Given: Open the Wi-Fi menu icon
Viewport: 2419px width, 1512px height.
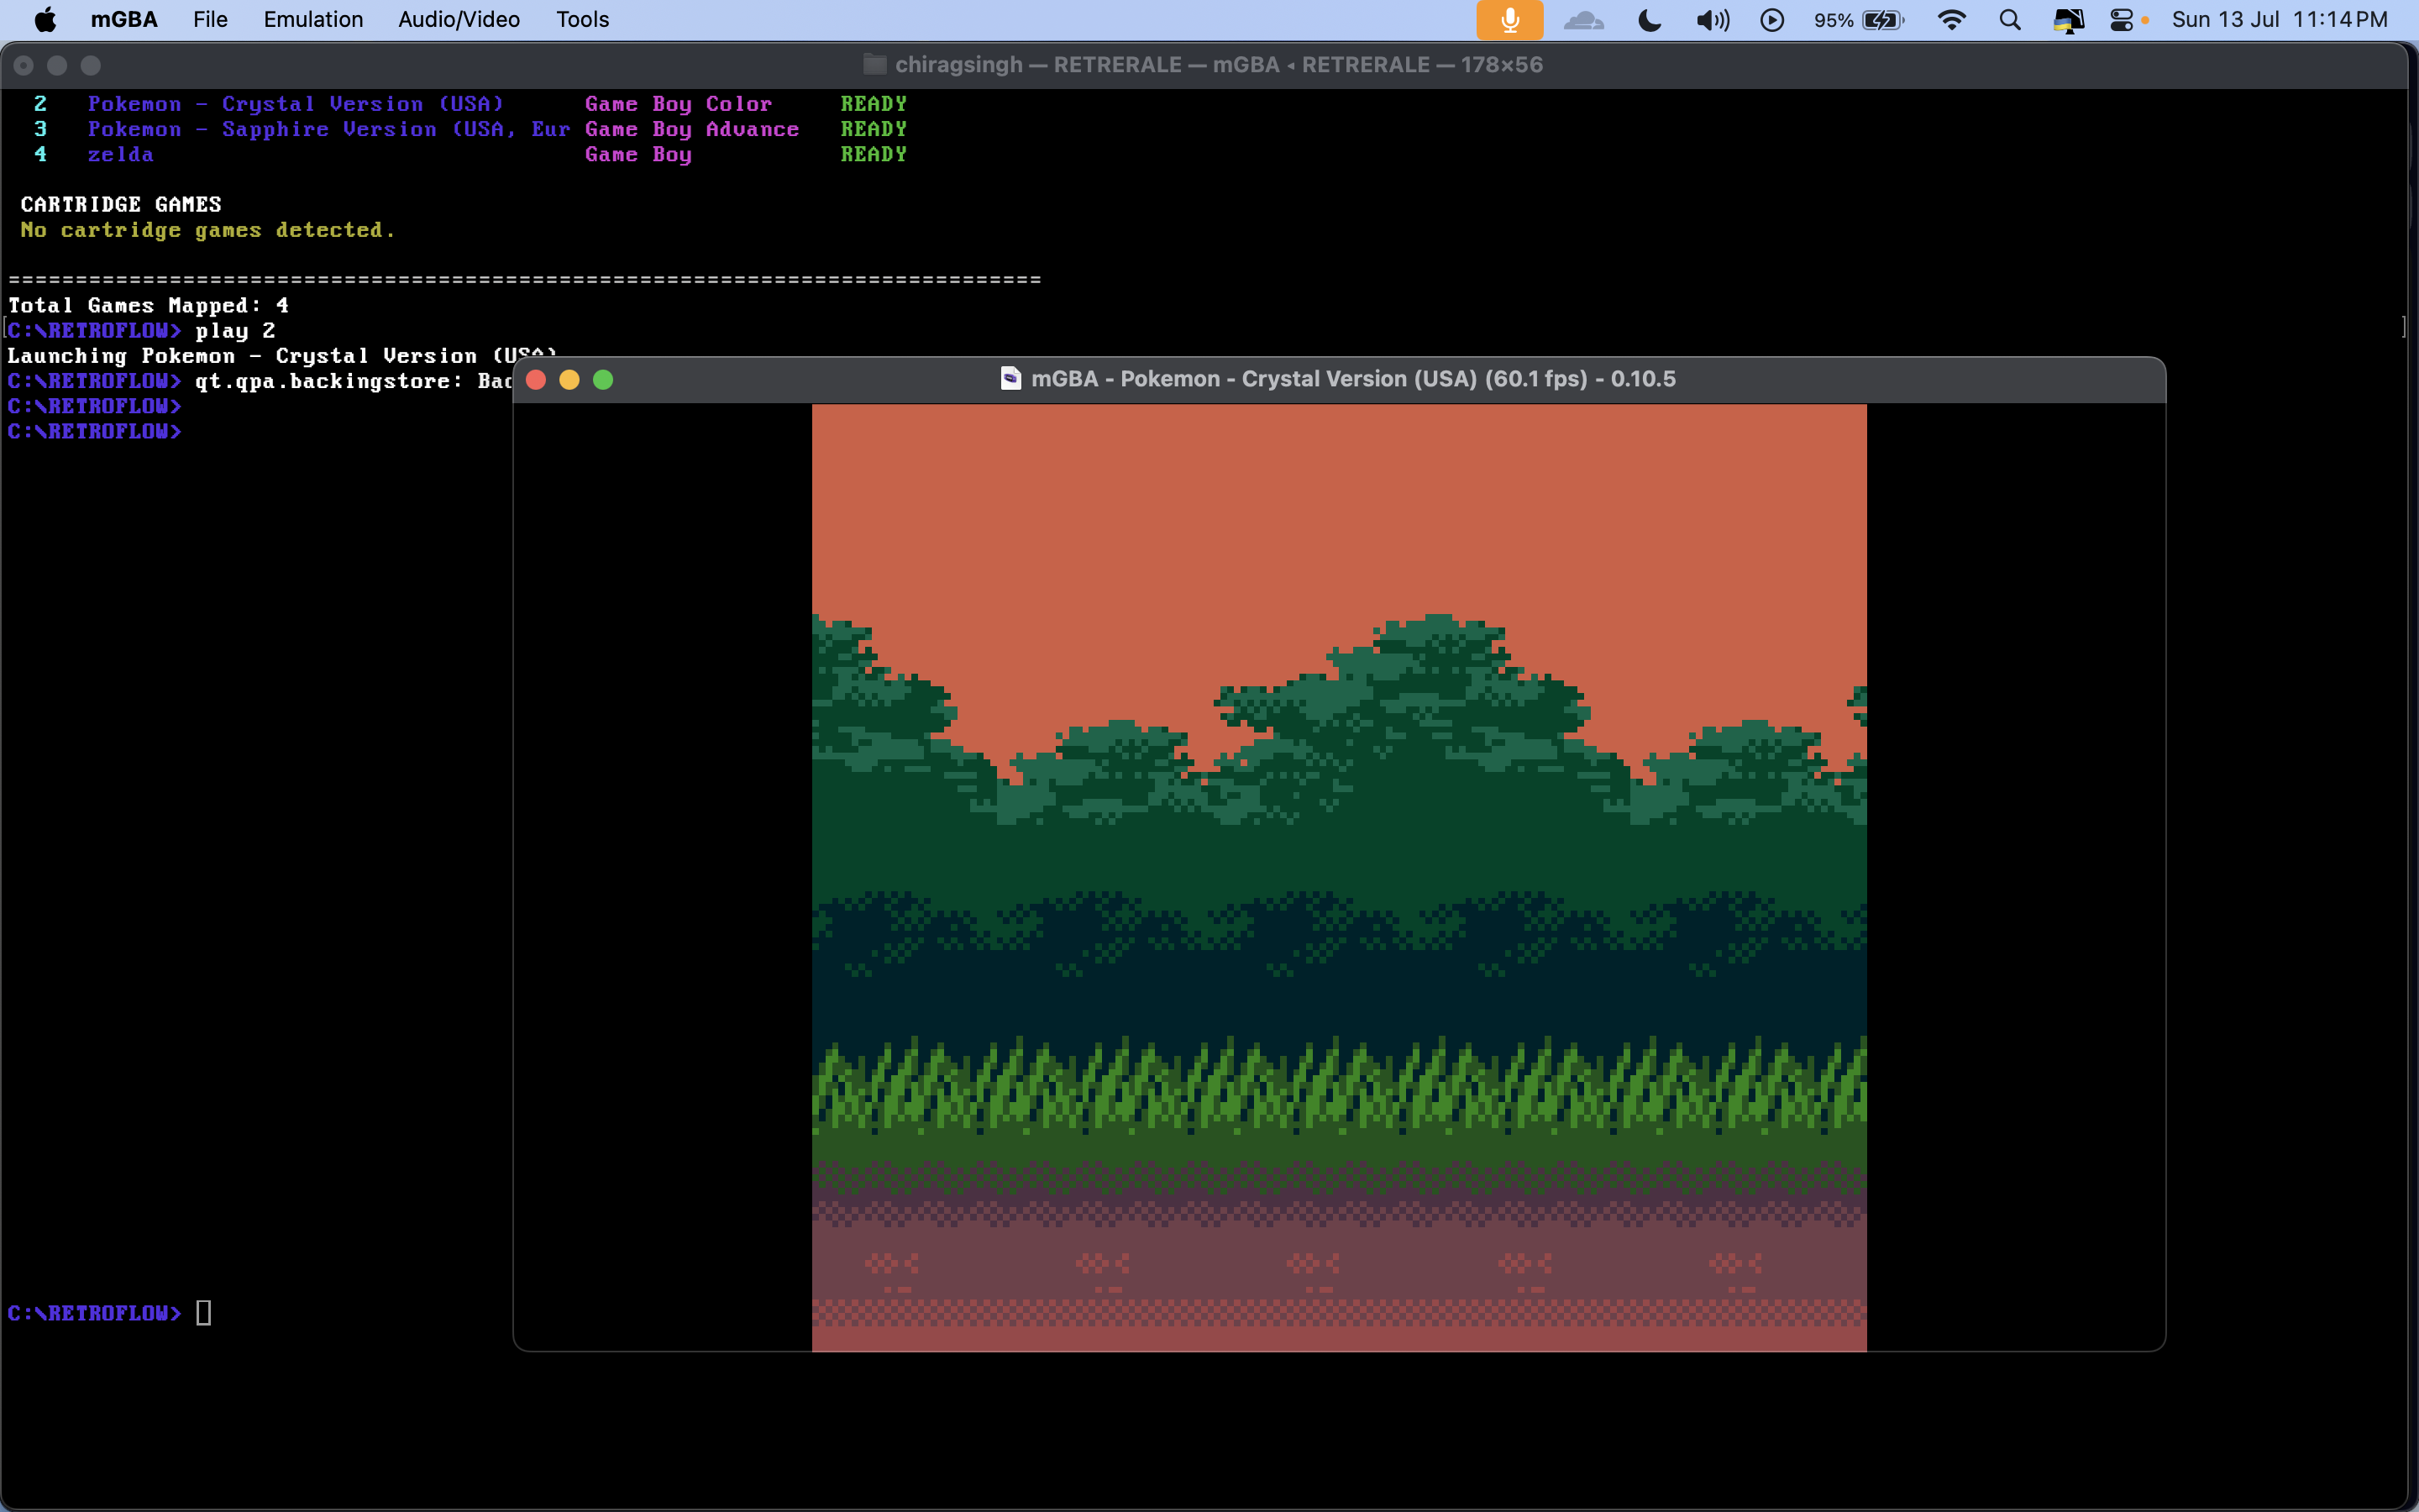Looking at the screenshot, I should pyautogui.click(x=1951, y=20).
